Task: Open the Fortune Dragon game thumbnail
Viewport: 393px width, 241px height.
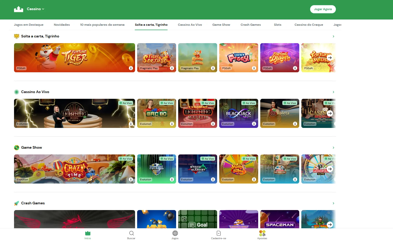Action: point(280,58)
